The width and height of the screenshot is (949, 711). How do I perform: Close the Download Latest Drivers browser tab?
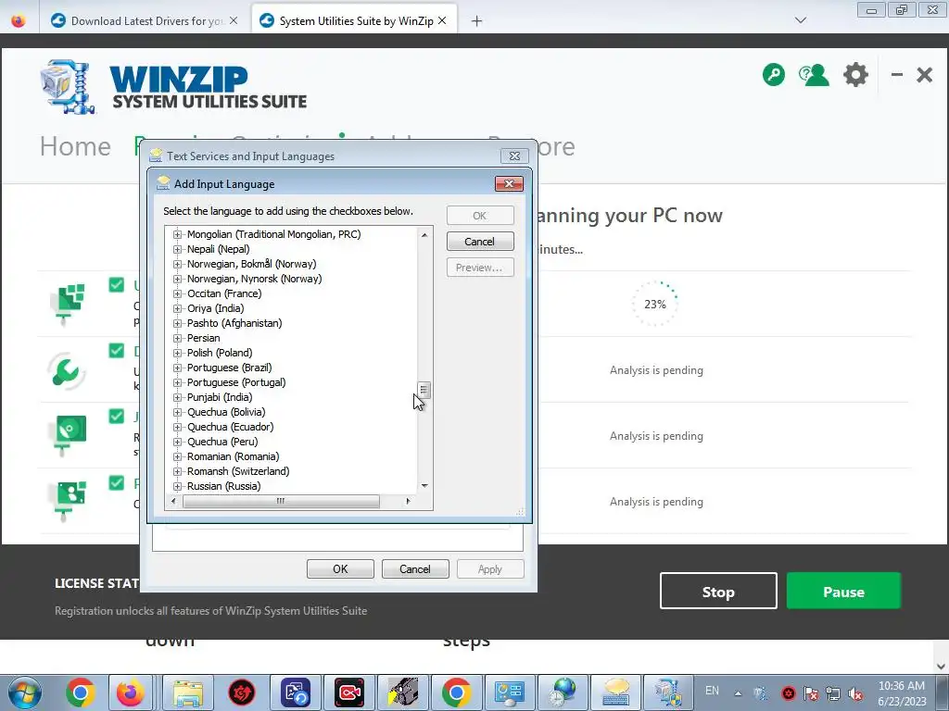pyautogui.click(x=234, y=20)
